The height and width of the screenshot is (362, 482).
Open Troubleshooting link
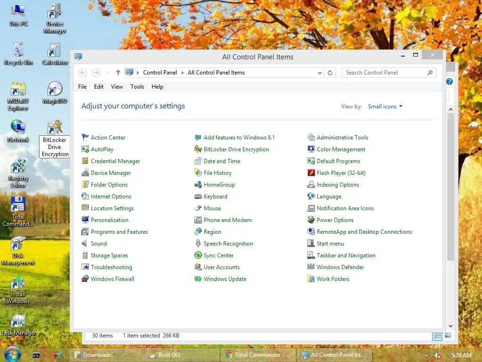coord(111,267)
